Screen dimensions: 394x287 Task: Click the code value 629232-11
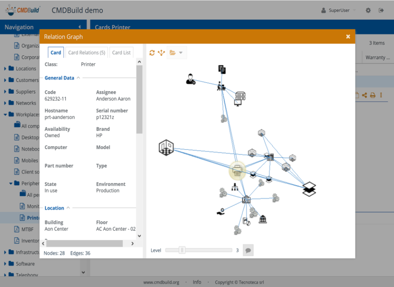click(55, 99)
